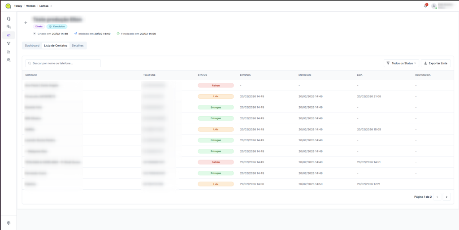This screenshot has width=459, height=230.
Task: Select the Lista de Contatos tab
Action: click(x=56, y=46)
